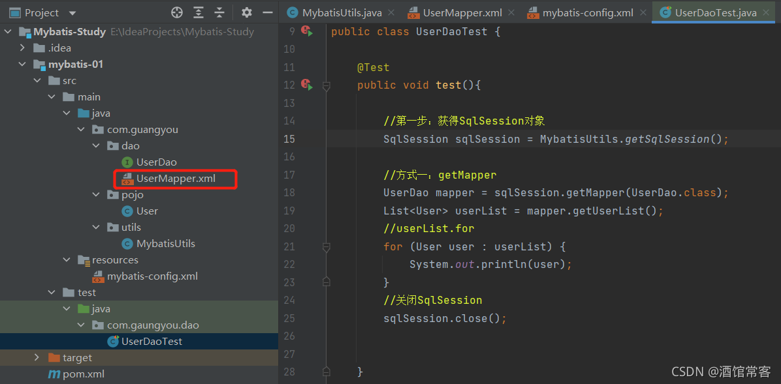Select mybatis-config.xml in resources
This screenshot has height=384, width=781.
point(152,276)
